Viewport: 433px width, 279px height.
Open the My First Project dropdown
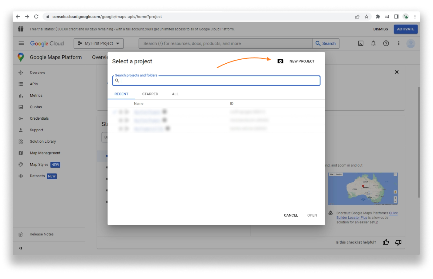pyautogui.click(x=99, y=43)
